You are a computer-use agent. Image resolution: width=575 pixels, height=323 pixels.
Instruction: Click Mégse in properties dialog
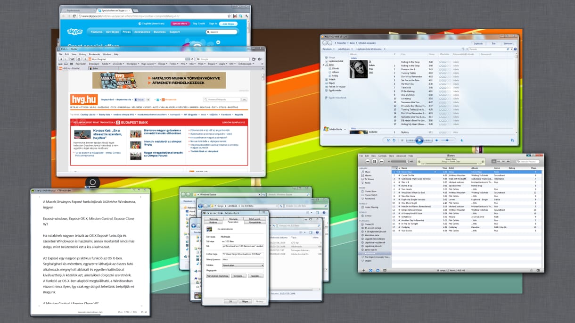coord(245,301)
